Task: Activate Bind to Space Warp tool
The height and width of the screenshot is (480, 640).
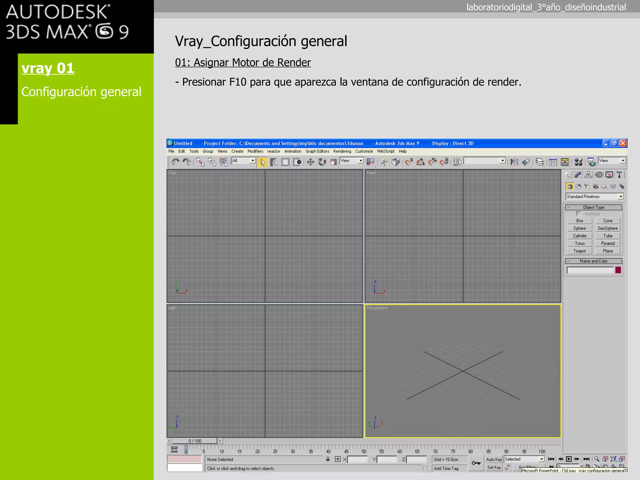Action: (x=223, y=162)
